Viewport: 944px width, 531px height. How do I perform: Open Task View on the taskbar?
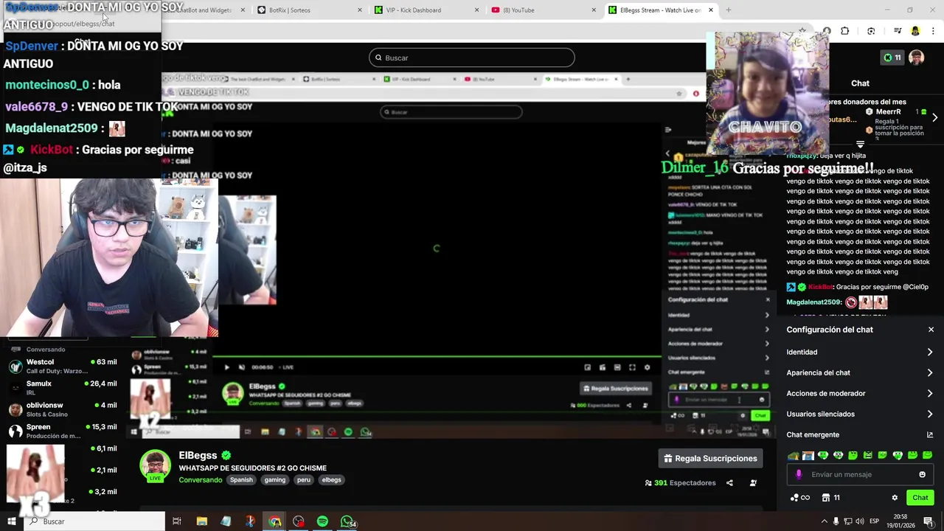click(177, 521)
